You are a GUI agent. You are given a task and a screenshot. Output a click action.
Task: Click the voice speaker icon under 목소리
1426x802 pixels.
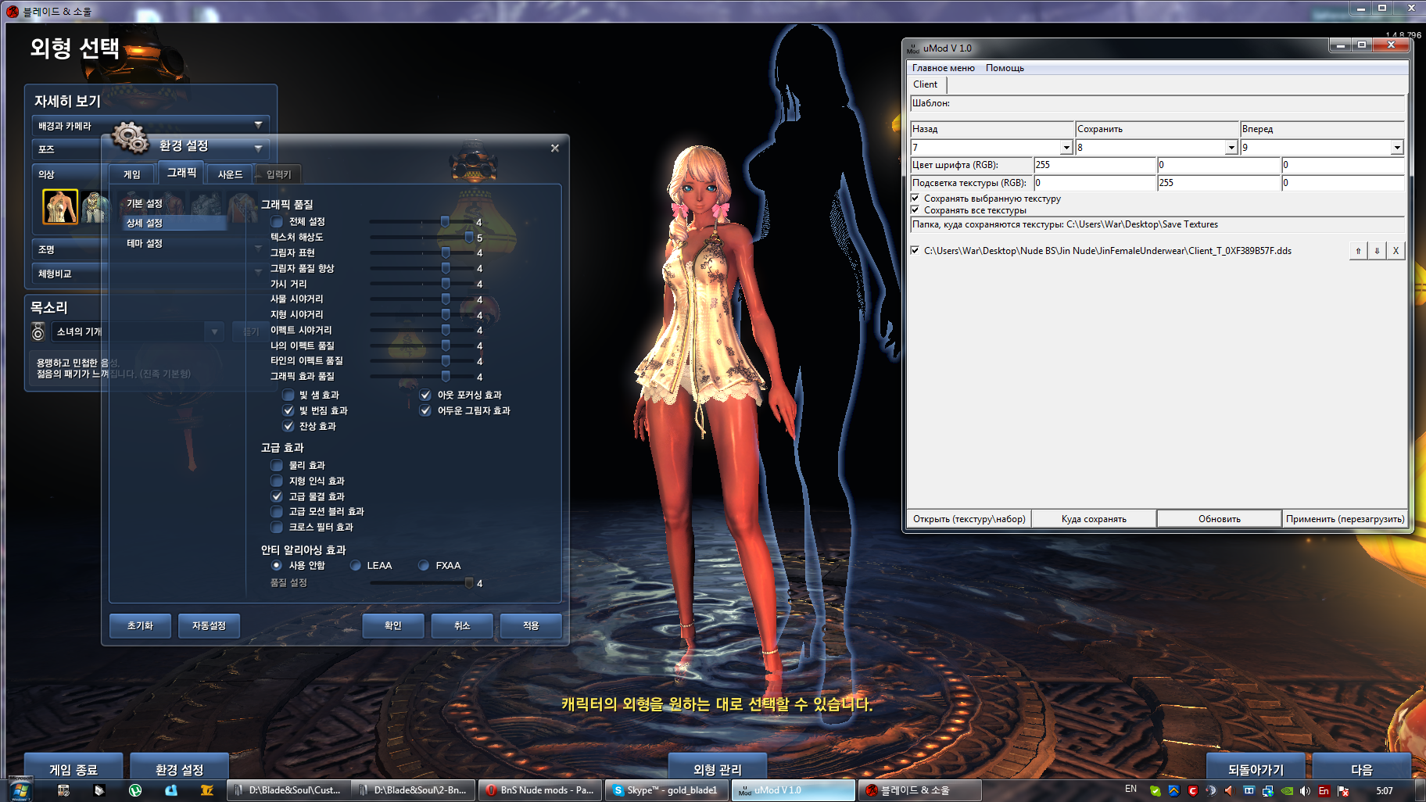(x=38, y=332)
